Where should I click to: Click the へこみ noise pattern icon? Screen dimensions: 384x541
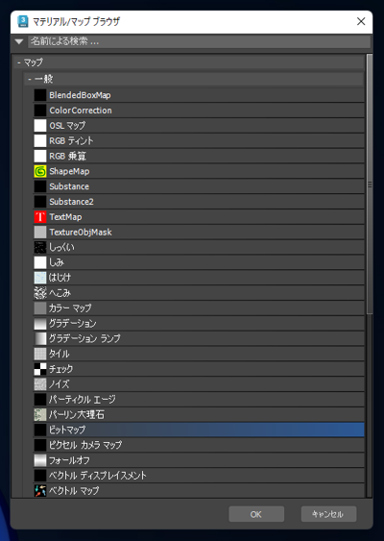40,292
